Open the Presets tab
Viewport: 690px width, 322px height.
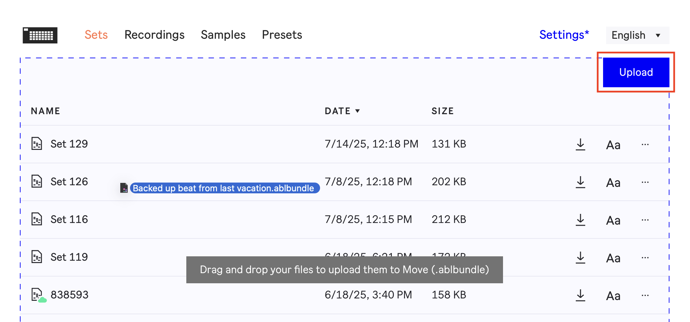coord(282,35)
